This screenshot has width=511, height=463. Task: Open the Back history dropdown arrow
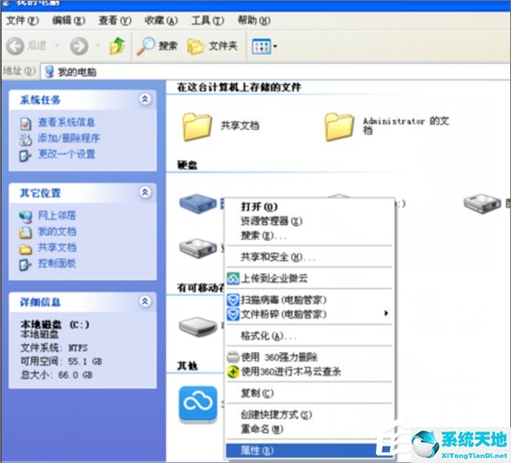click(x=57, y=45)
